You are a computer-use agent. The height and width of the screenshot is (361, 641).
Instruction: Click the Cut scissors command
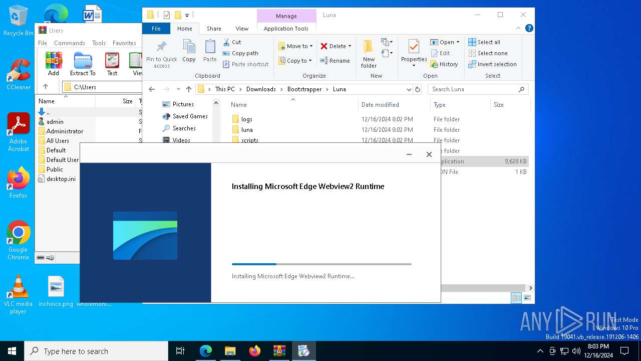click(232, 42)
